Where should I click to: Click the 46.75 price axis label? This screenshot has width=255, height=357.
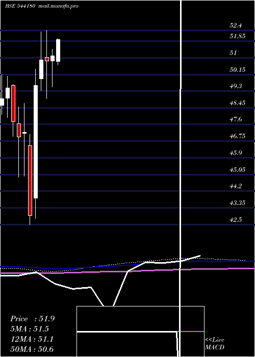pyautogui.click(x=237, y=136)
